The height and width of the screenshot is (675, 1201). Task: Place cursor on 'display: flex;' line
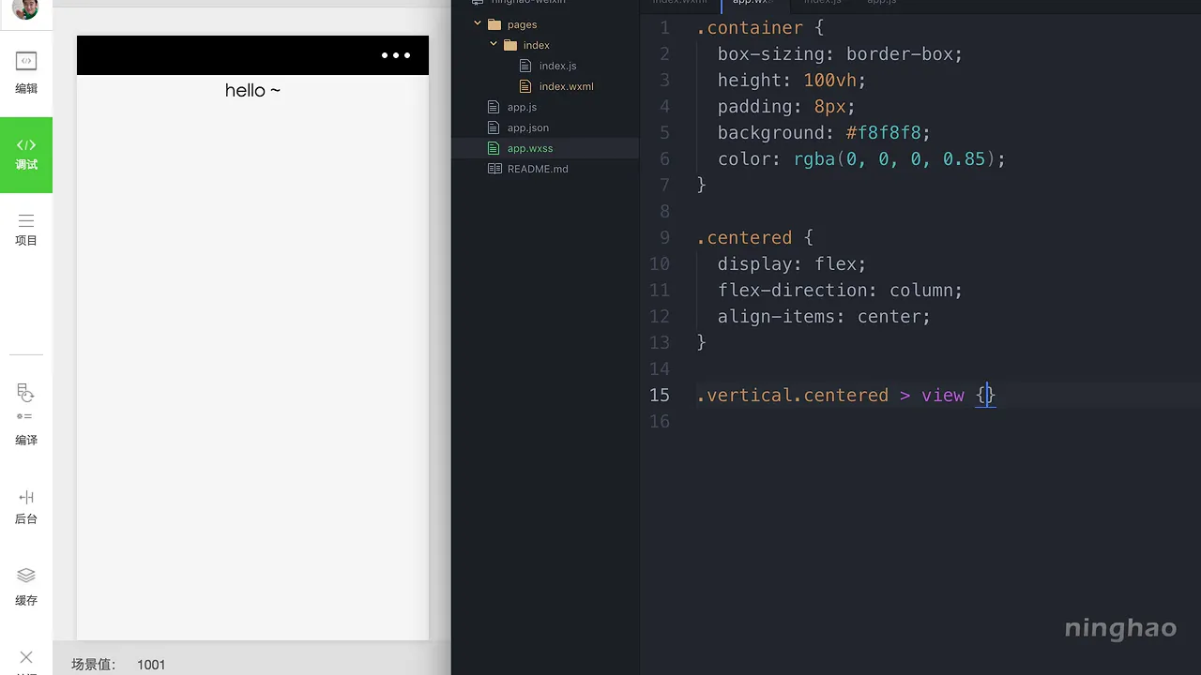[792, 264]
